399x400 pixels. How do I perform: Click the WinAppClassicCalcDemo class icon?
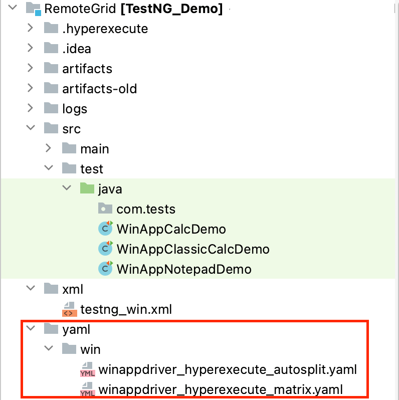click(105, 249)
